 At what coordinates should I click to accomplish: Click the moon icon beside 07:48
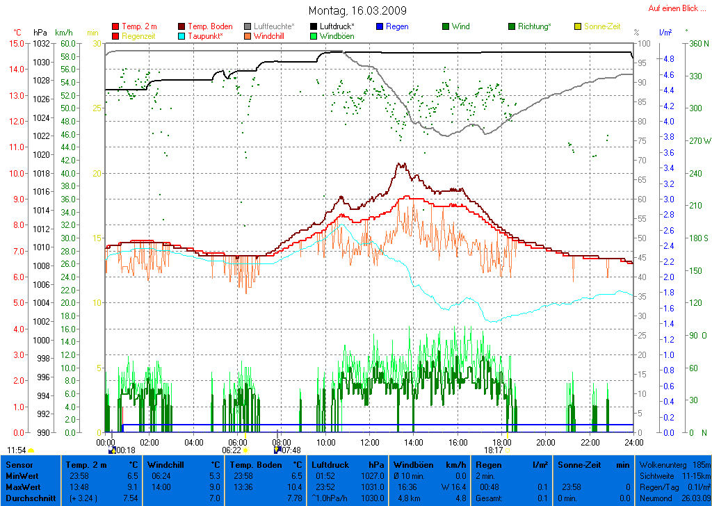pos(277,450)
